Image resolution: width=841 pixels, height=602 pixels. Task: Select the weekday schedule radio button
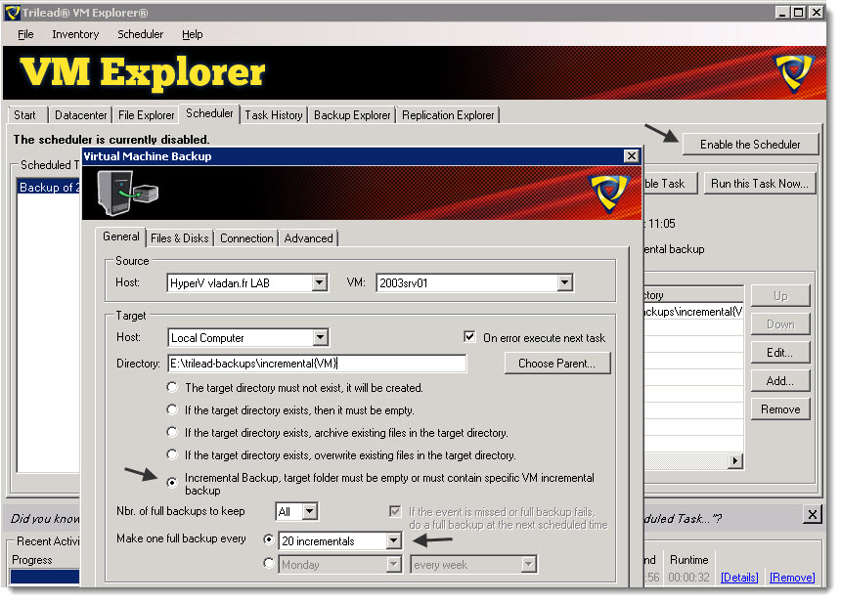(269, 563)
